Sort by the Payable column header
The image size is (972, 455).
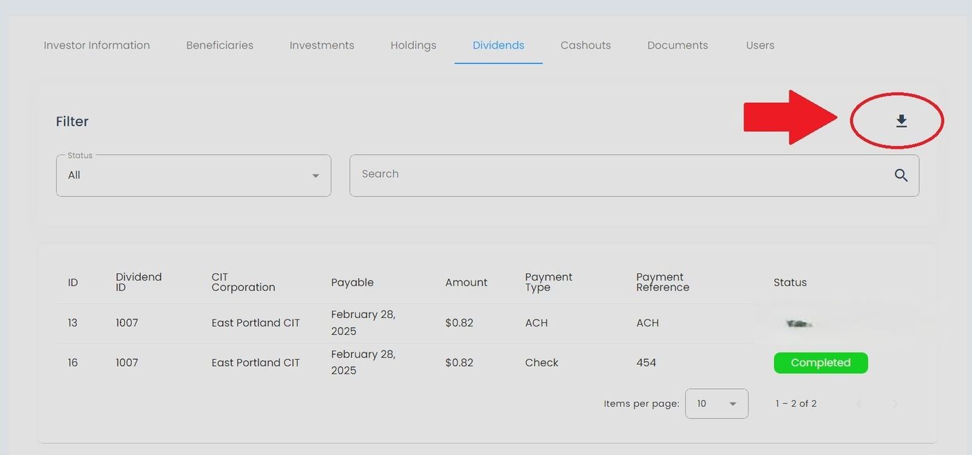[x=352, y=283]
